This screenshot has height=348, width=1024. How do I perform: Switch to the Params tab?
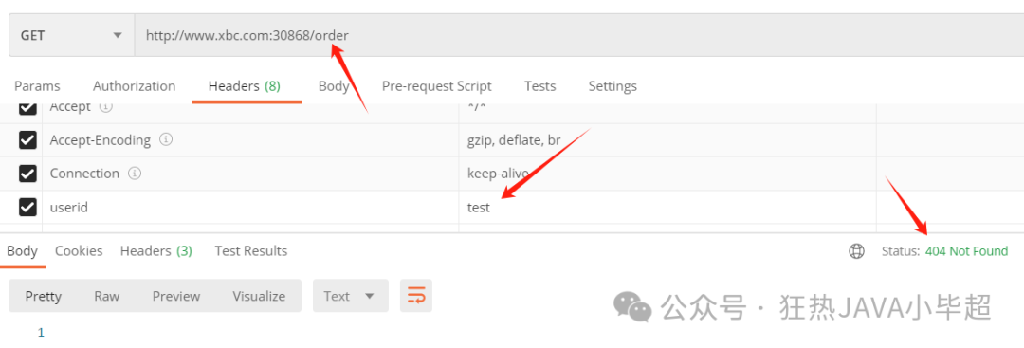pyautogui.click(x=37, y=86)
